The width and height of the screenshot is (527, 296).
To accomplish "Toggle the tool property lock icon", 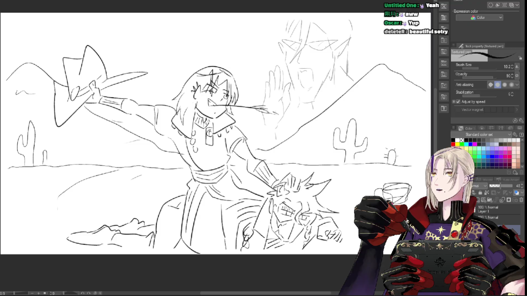I will click(520, 58).
